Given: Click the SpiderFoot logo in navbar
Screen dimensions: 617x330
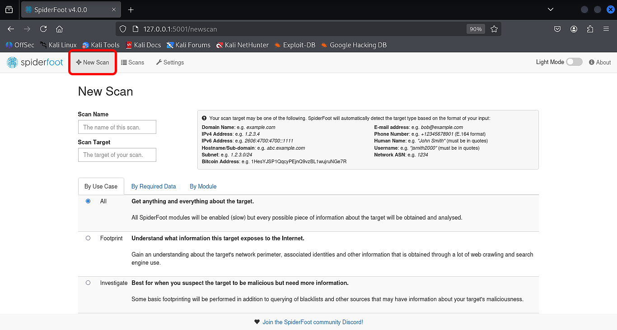Looking at the screenshot, I should coord(35,63).
